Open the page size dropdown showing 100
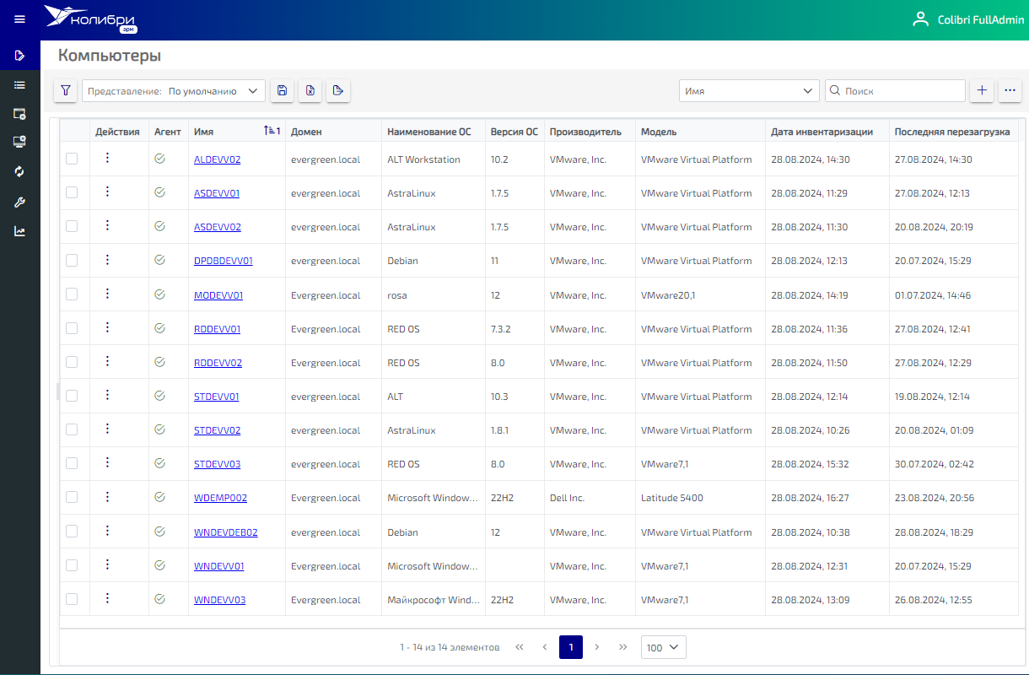The height and width of the screenshot is (675, 1029). click(x=664, y=647)
